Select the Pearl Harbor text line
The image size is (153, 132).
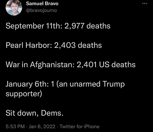pos(54,45)
